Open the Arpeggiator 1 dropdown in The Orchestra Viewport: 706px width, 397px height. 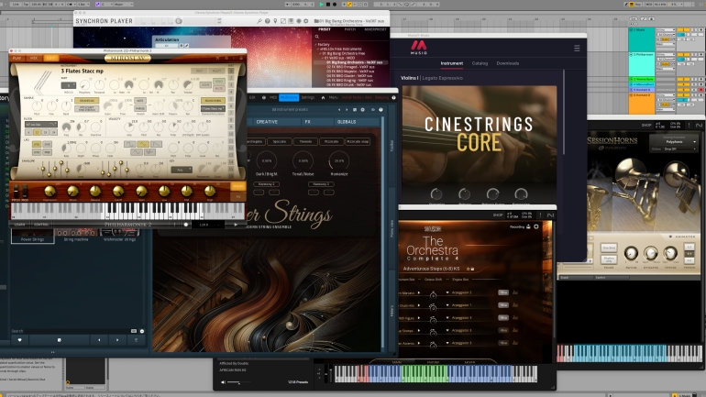click(458, 305)
